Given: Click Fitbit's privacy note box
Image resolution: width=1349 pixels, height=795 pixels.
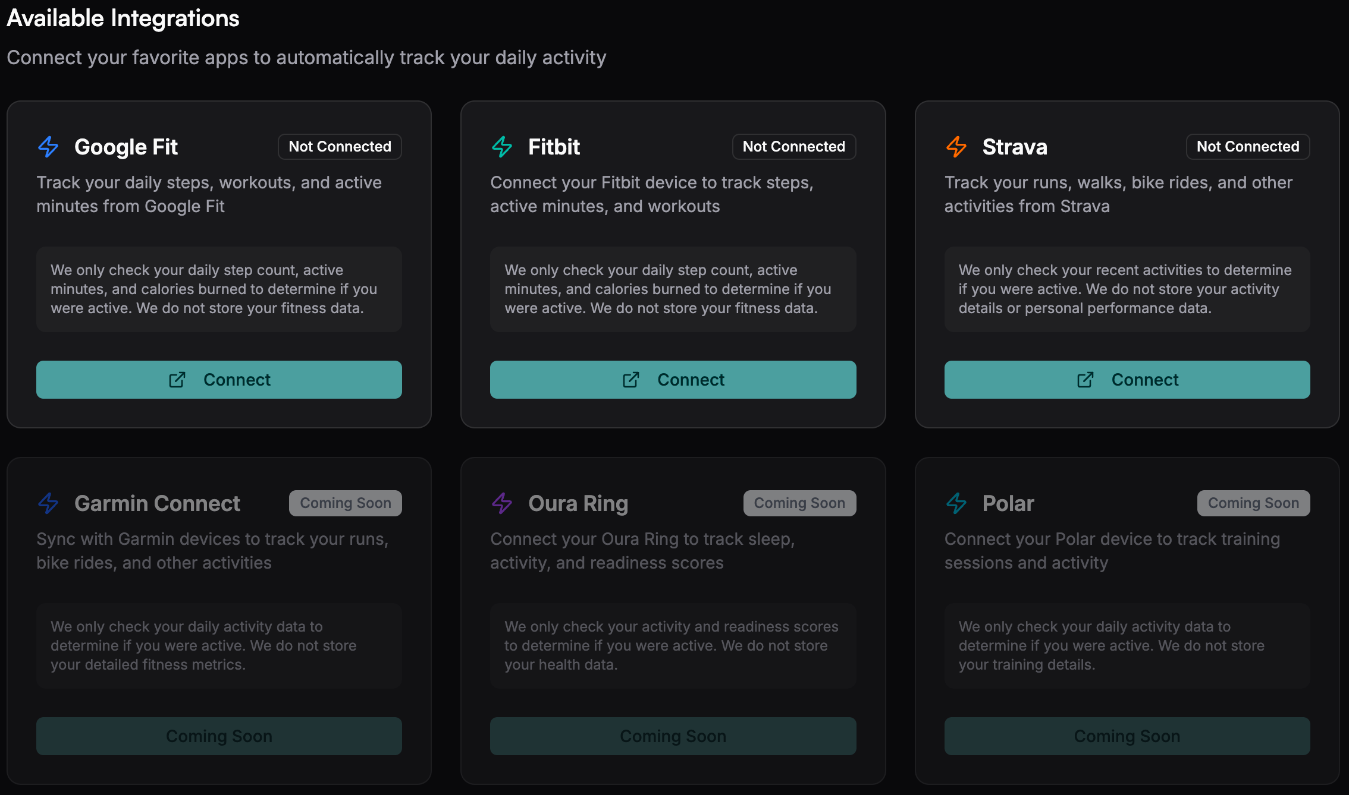Looking at the screenshot, I should pos(673,289).
